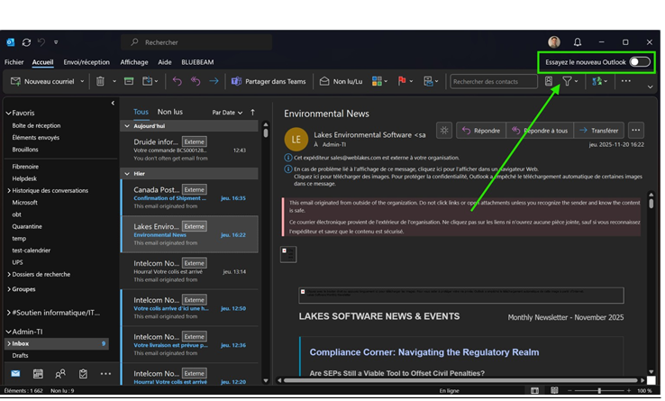Image resolution: width=665 pixels, height=401 pixels.
Task: Click Partager dans Teams button
Action: coord(269,81)
